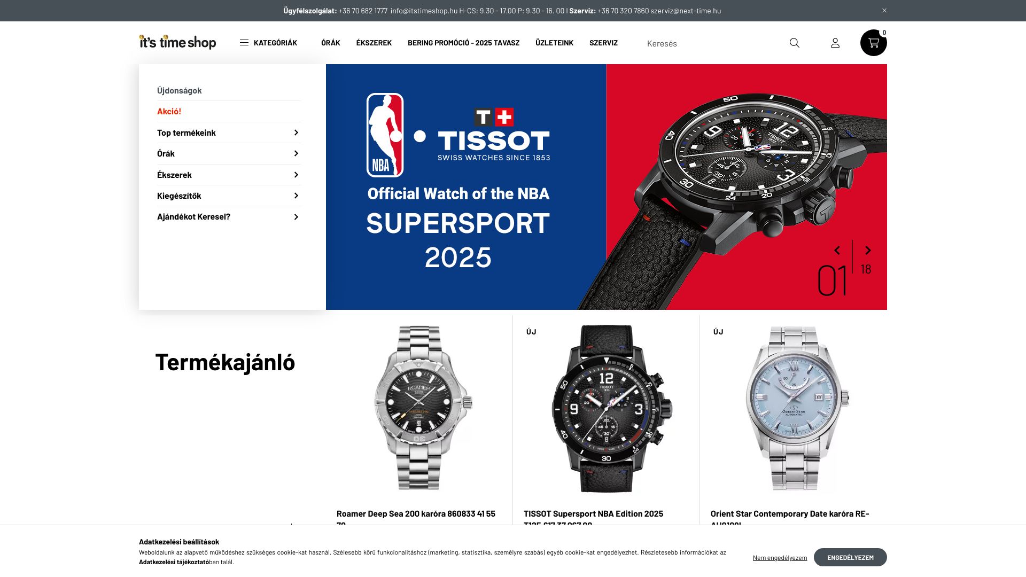Click the Engedélyezem cookie button
The image size is (1026, 577).
point(850,557)
